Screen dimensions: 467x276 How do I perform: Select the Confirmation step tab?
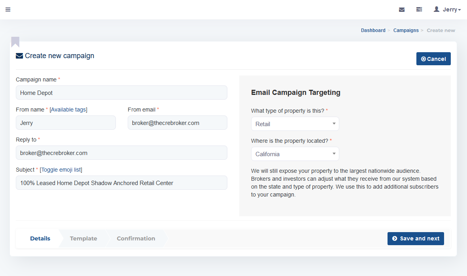pyautogui.click(x=136, y=238)
